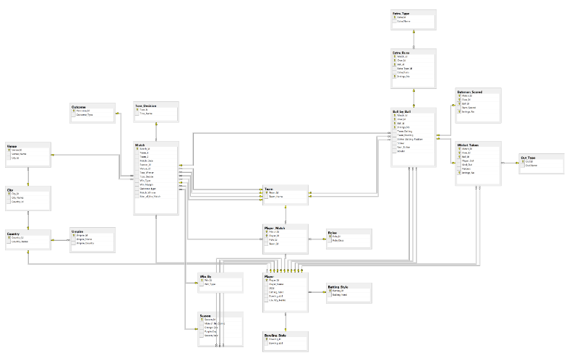This screenshot has width=566, height=358.
Task: Click the Umpire_Id primary key icon
Action: pos(74,235)
